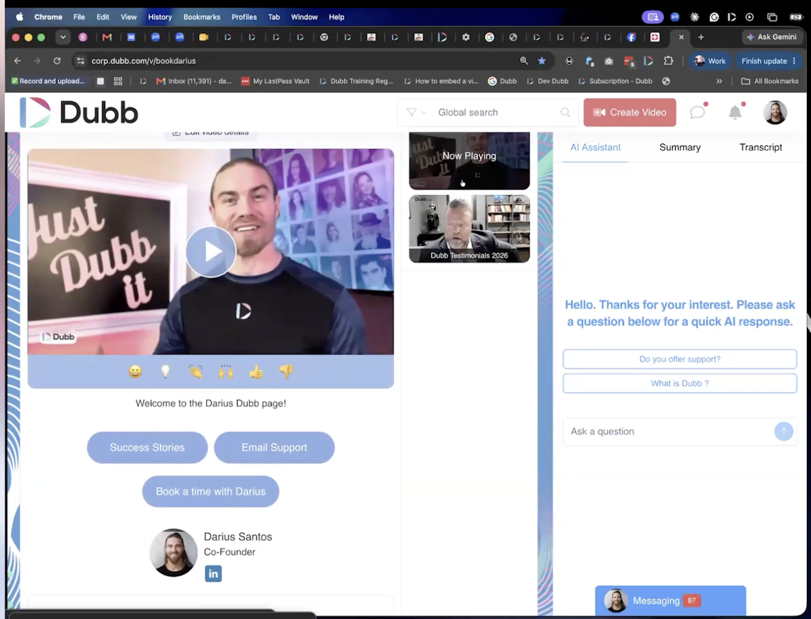Open Record and upload bookmark

pos(47,81)
